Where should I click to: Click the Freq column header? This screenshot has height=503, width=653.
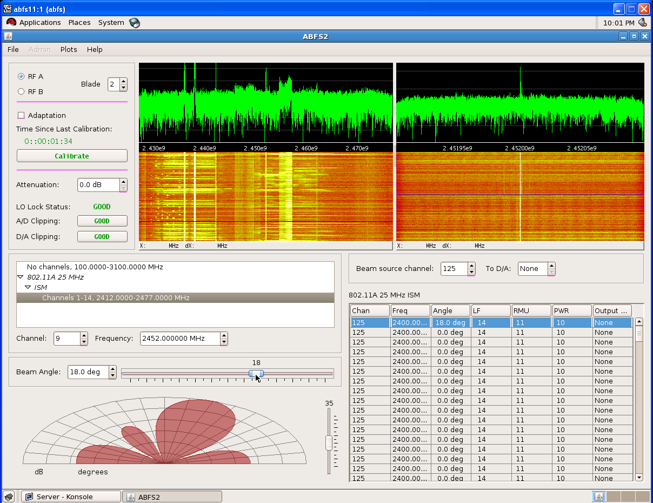pos(410,310)
